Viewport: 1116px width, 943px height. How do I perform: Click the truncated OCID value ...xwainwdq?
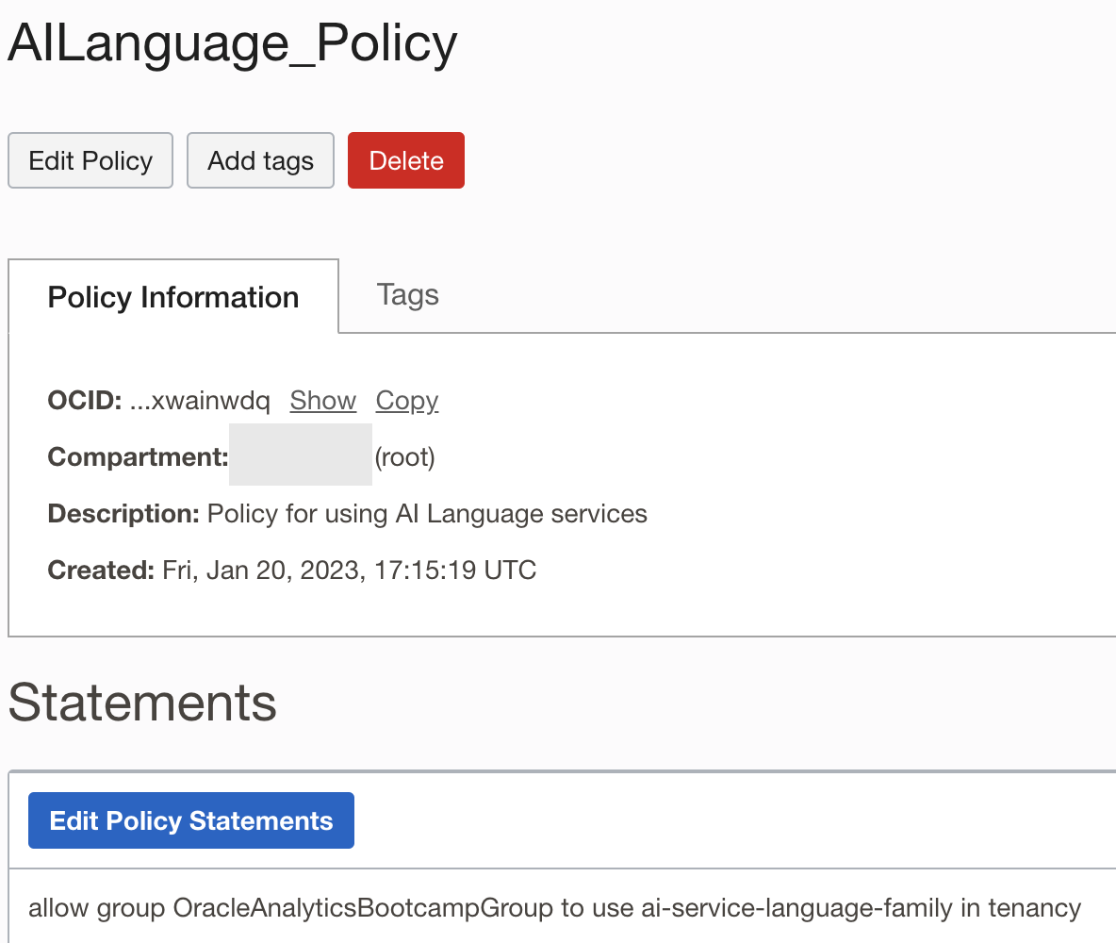click(200, 400)
